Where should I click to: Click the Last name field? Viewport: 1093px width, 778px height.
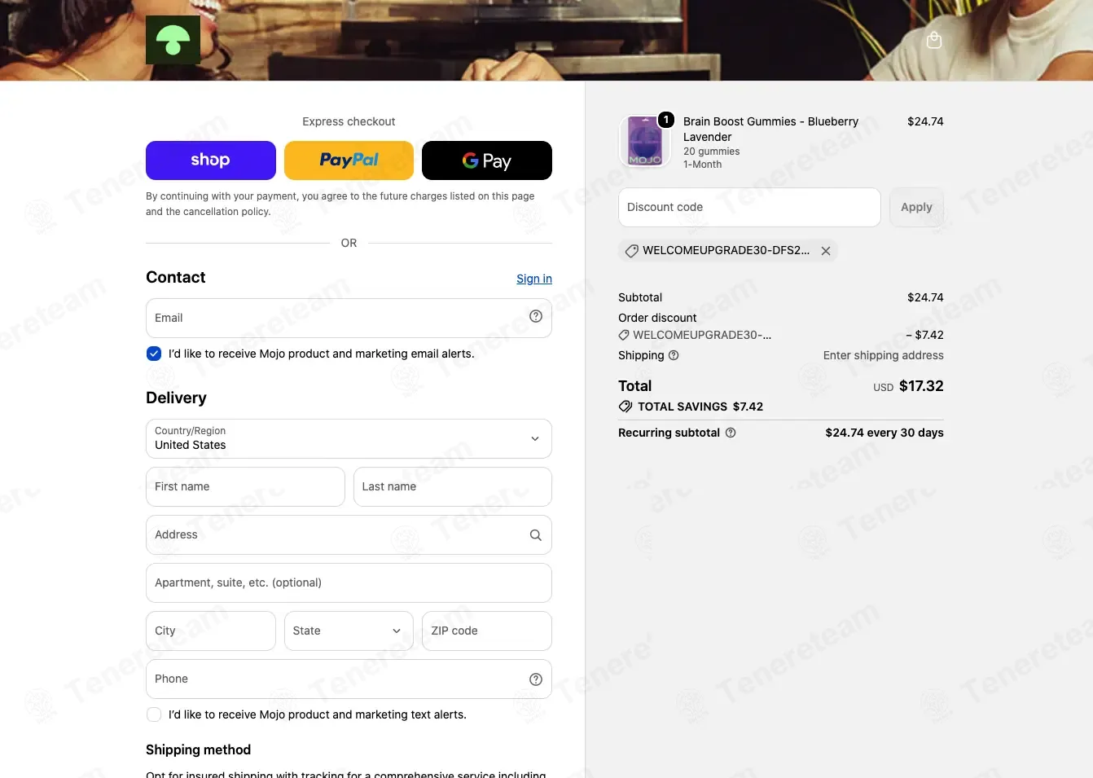[x=453, y=486]
